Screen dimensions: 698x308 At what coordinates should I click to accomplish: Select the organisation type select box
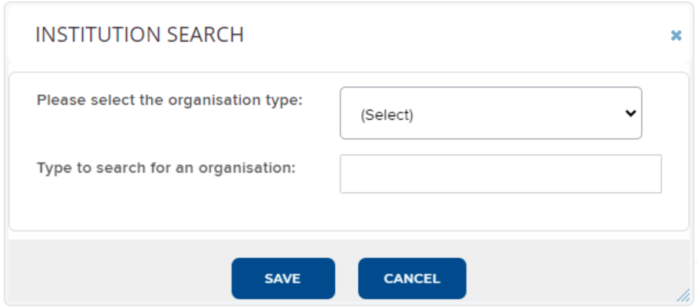tap(490, 113)
